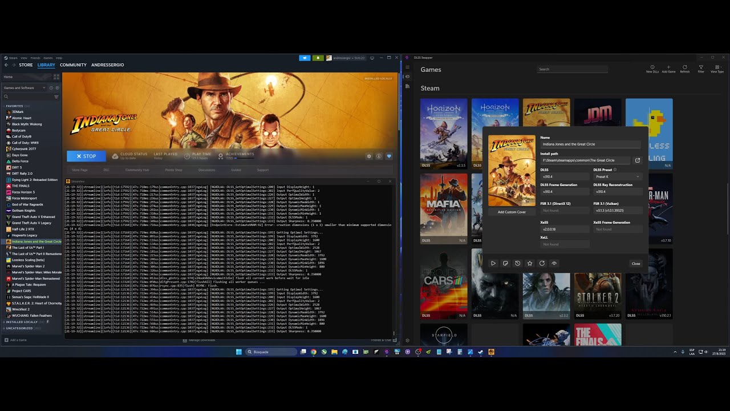The height and width of the screenshot is (411, 730).
Task: Click Steam library filter options icon
Action: point(56,96)
